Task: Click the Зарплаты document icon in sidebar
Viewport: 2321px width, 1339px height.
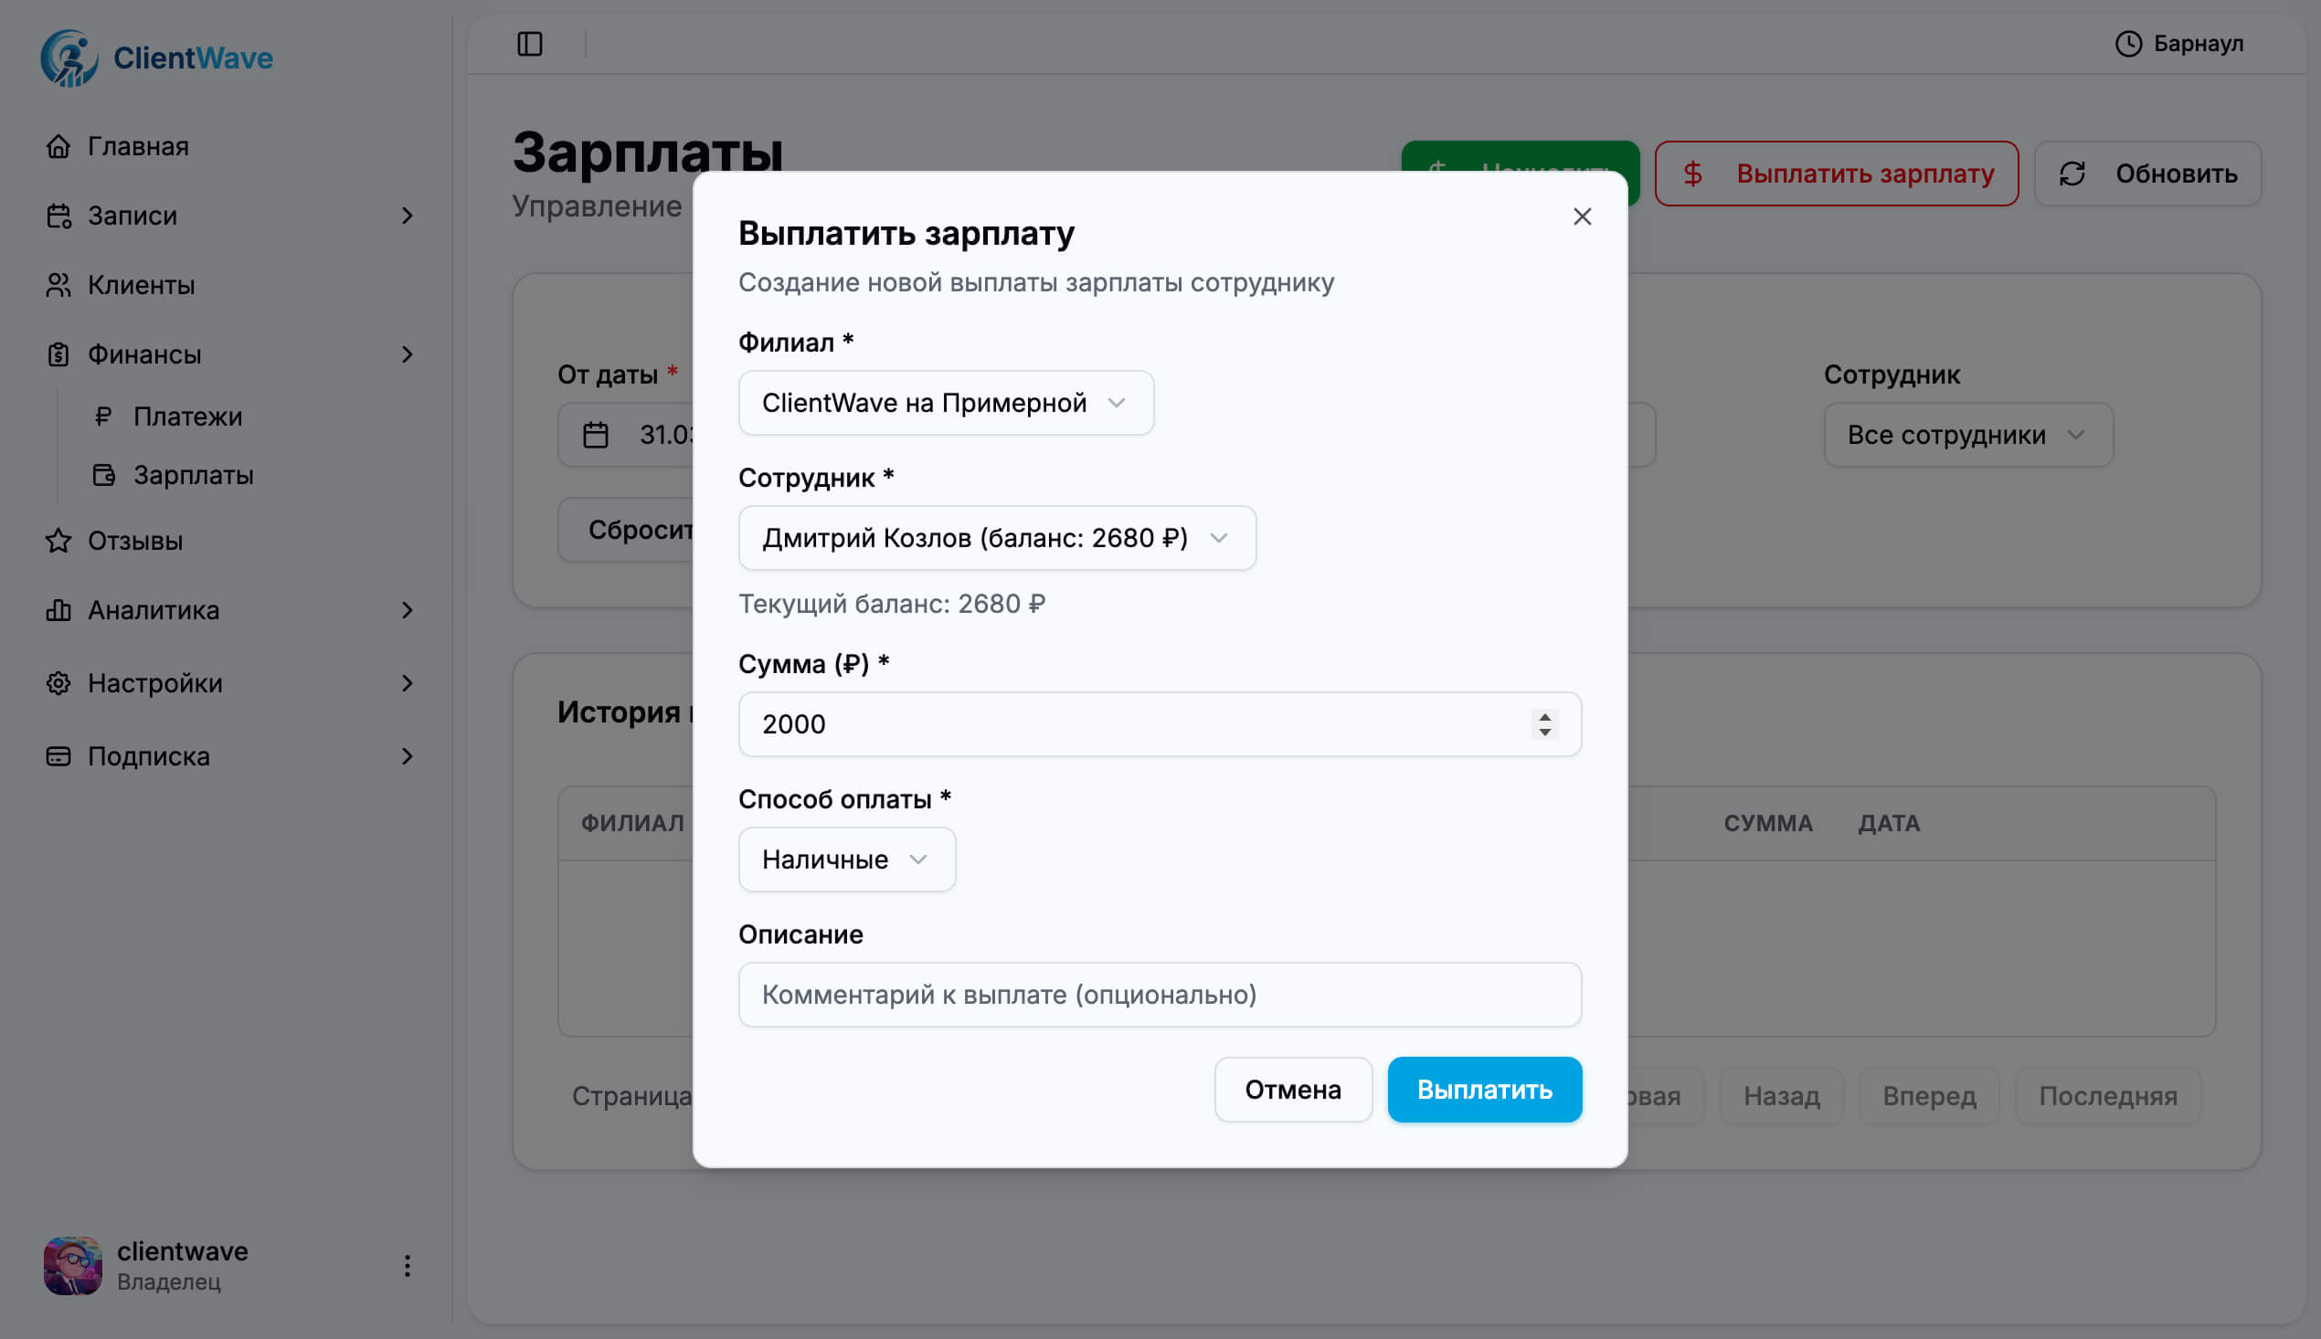Action: point(103,475)
